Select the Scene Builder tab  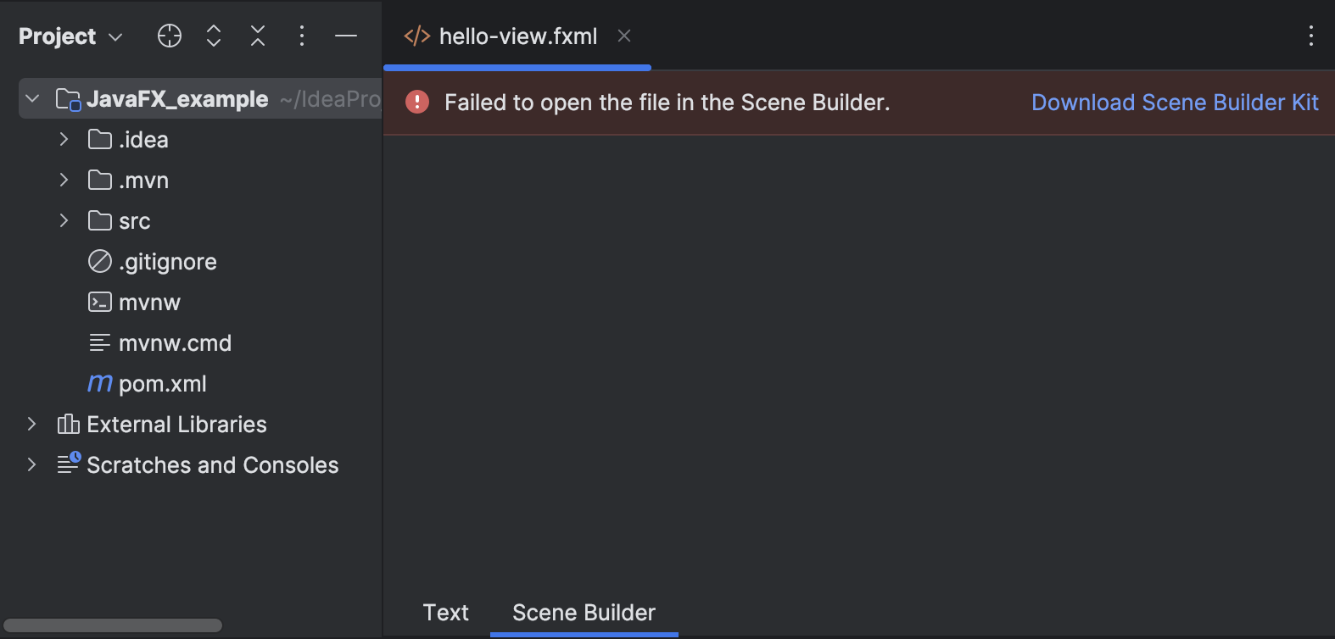click(583, 612)
